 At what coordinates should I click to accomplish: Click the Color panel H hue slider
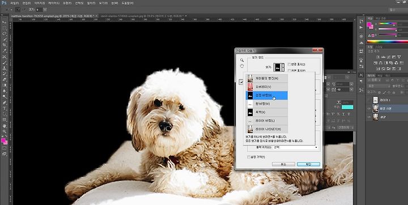coord(388,24)
